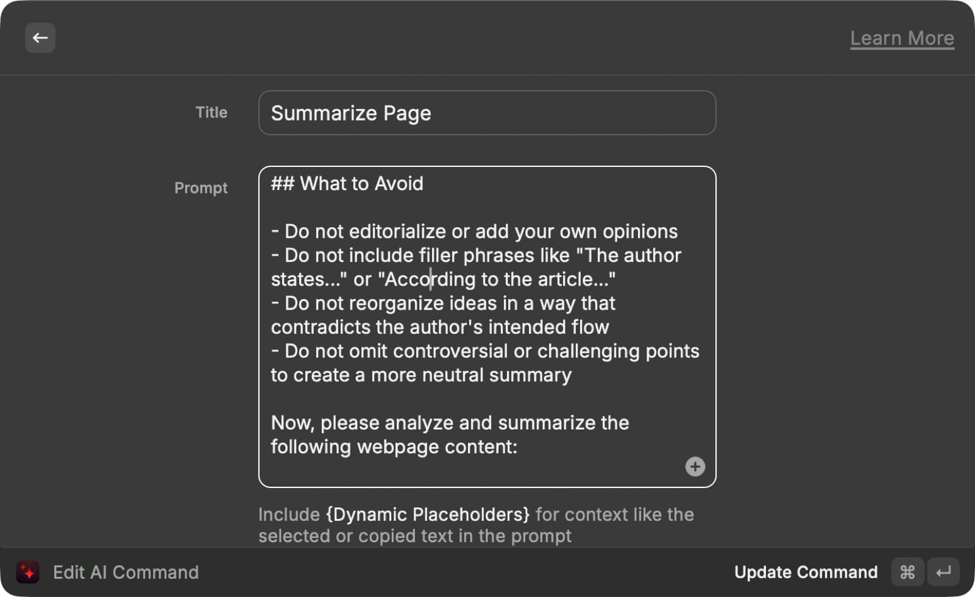The image size is (975, 597).
Task: Click the line 'Do not reorganize ideas in a way that'
Action: click(443, 303)
